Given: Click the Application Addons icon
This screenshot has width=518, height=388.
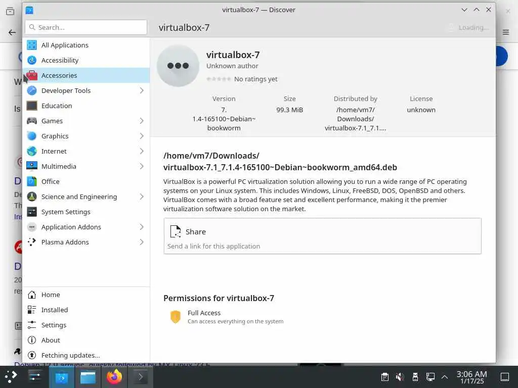Looking at the screenshot, I should (x=32, y=227).
